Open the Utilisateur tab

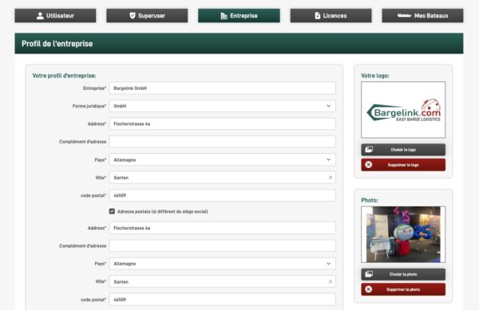[55, 16]
